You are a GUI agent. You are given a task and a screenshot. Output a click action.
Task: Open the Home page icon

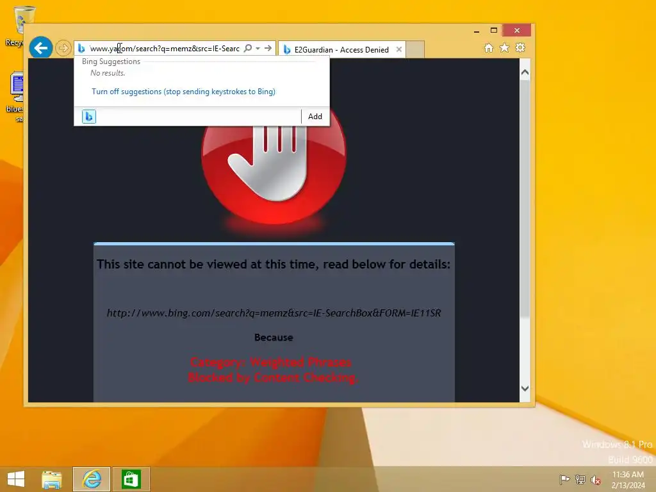(489, 47)
